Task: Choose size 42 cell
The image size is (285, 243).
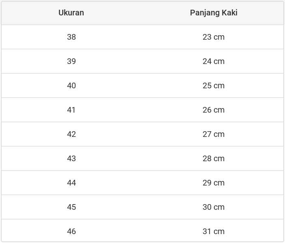Action: point(71,134)
